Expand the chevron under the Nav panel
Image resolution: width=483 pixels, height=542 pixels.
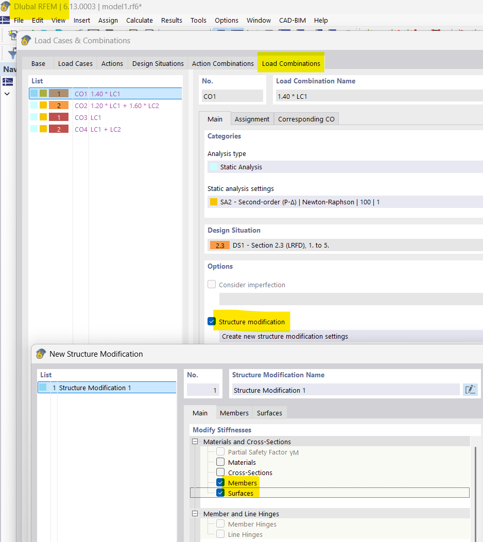pos(7,94)
